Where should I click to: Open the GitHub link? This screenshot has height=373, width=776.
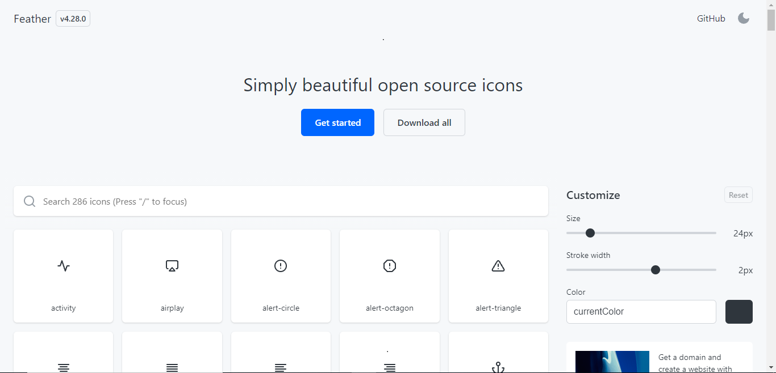click(711, 18)
